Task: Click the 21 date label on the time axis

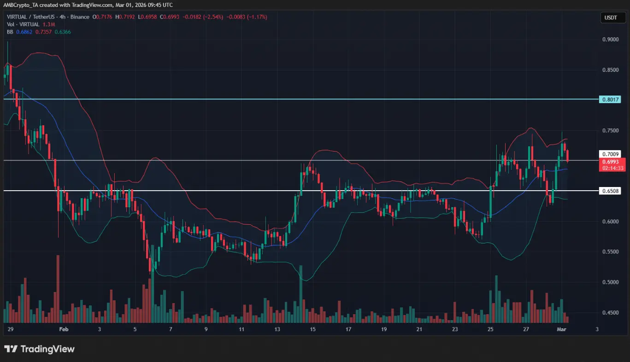Action: 419,329
